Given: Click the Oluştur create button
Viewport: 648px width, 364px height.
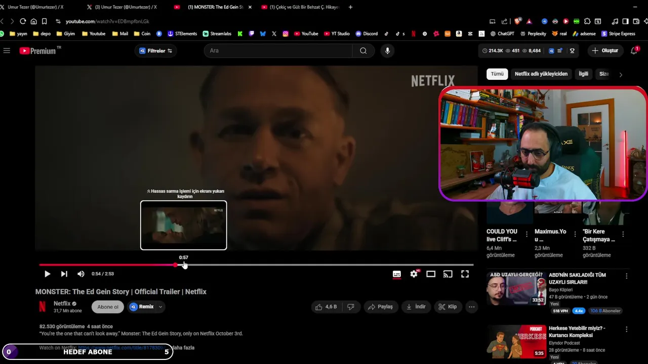Looking at the screenshot, I should [x=605, y=51].
